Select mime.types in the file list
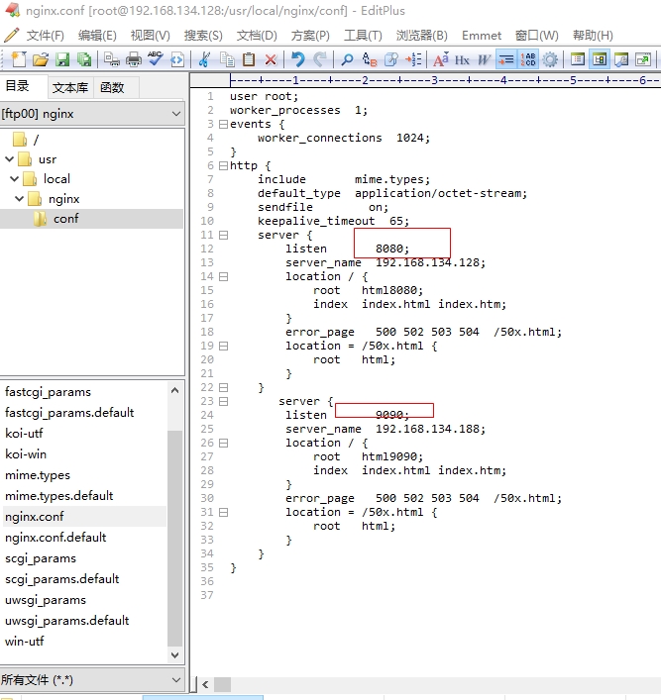The width and height of the screenshot is (661, 700). pyautogui.click(x=38, y=475)
